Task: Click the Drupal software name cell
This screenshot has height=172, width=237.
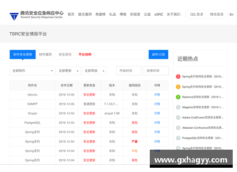Action: [x=32, y=114]
